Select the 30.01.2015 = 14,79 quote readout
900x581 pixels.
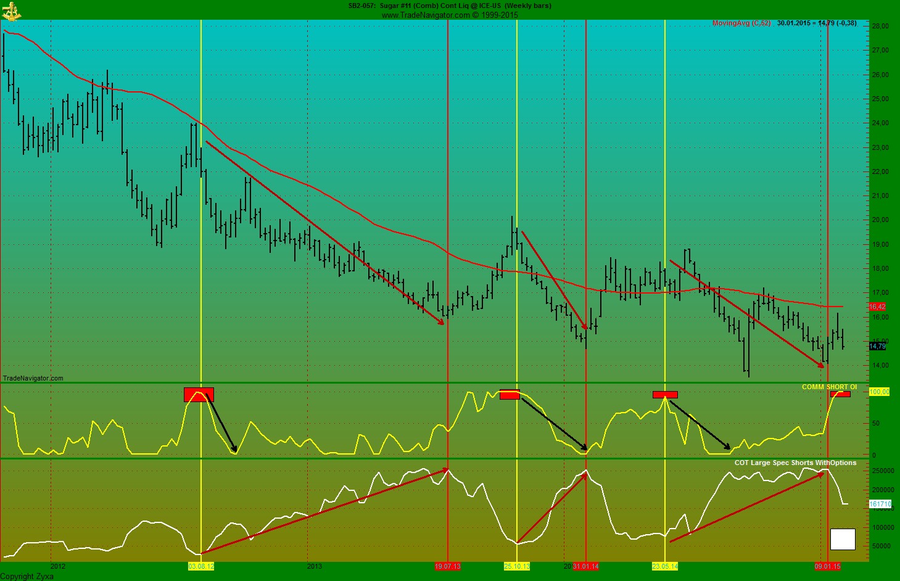[817, 23]
